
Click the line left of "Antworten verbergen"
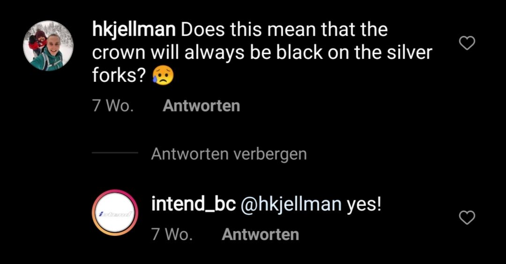tap(115, 153)
